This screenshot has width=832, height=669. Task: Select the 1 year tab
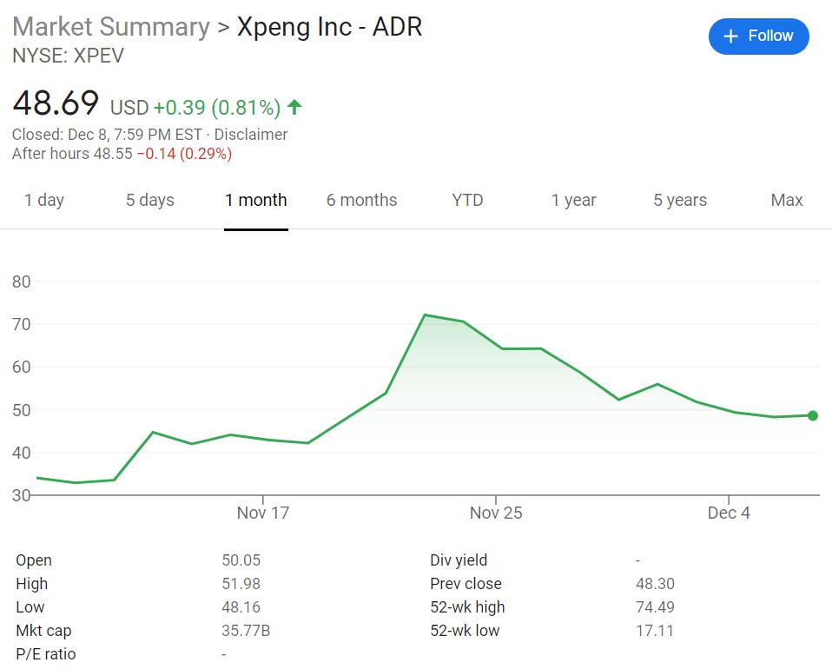(x=573, y=200)
